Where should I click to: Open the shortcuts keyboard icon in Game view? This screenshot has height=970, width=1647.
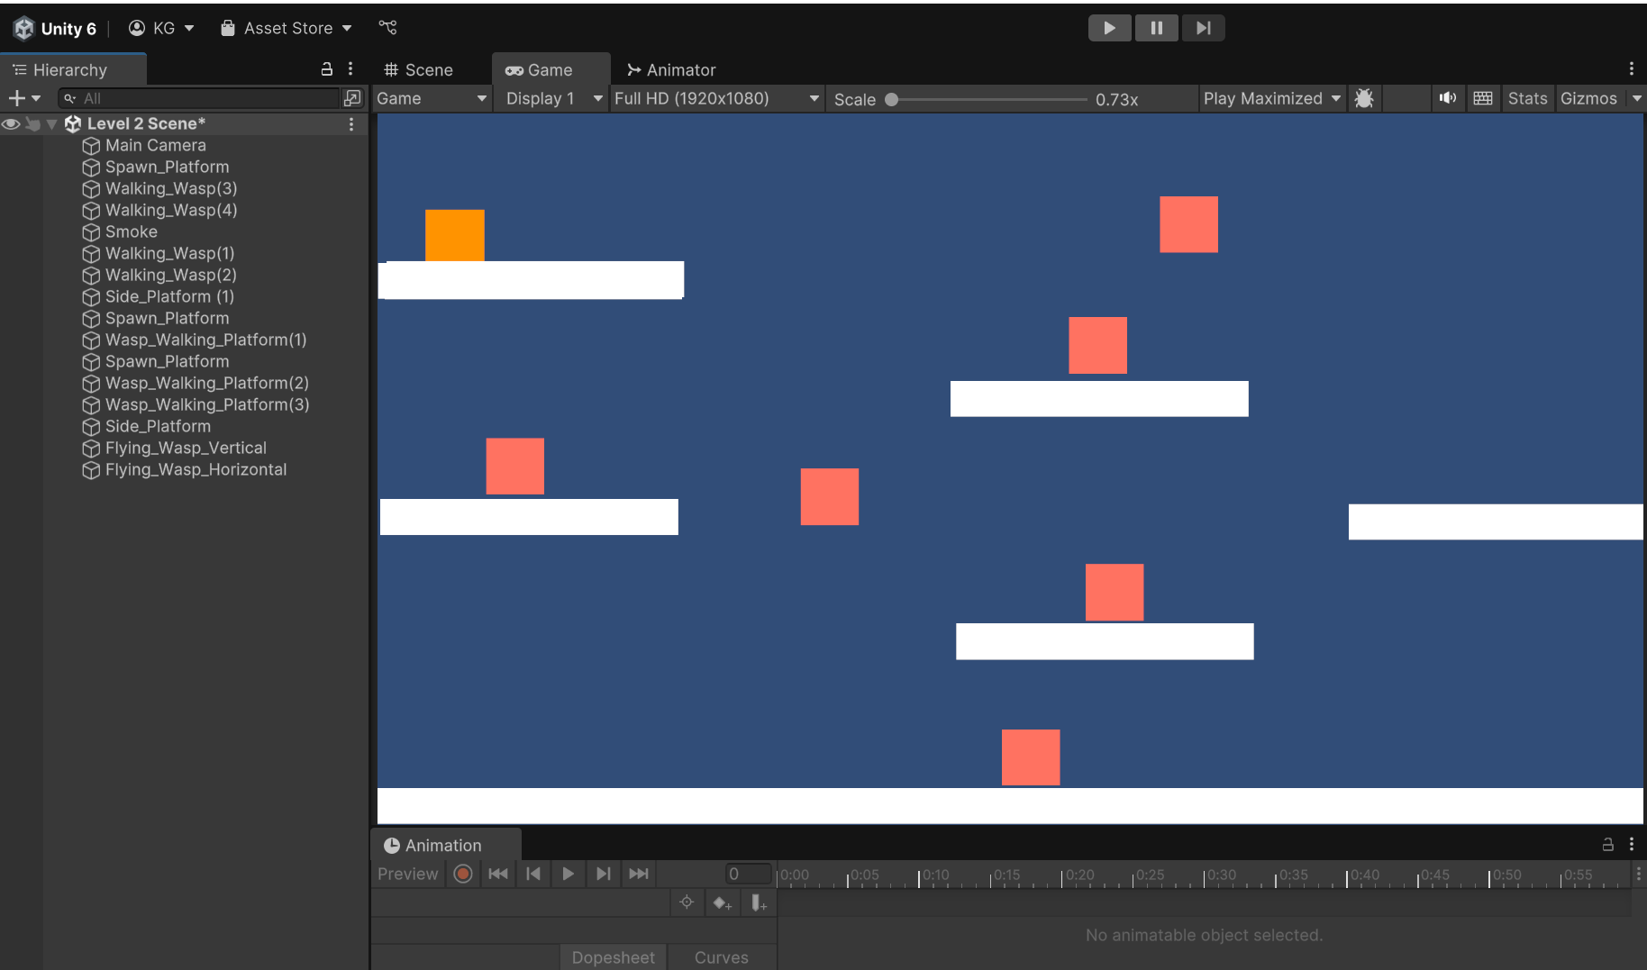pos(1482,98)
